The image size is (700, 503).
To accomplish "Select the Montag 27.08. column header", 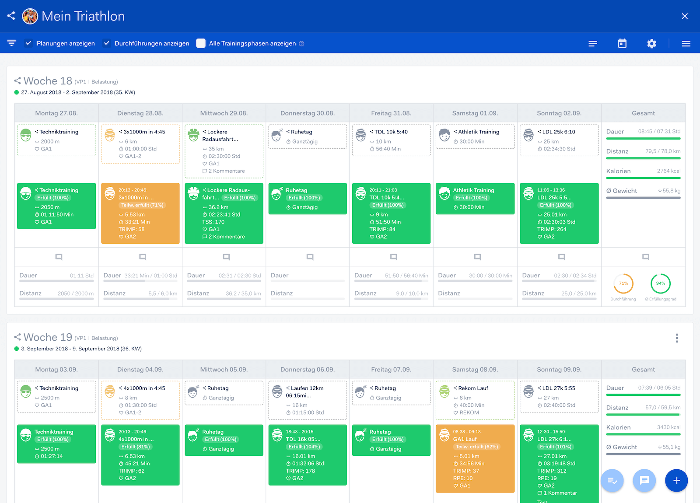I will pyautogui.click(x=56, y=113).
